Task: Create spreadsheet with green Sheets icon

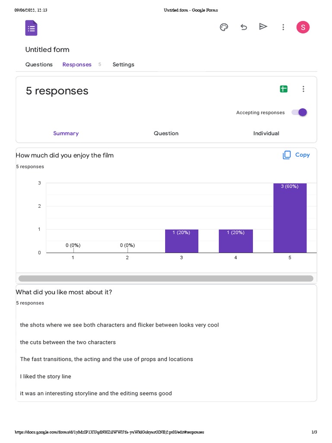Action: 284,89
